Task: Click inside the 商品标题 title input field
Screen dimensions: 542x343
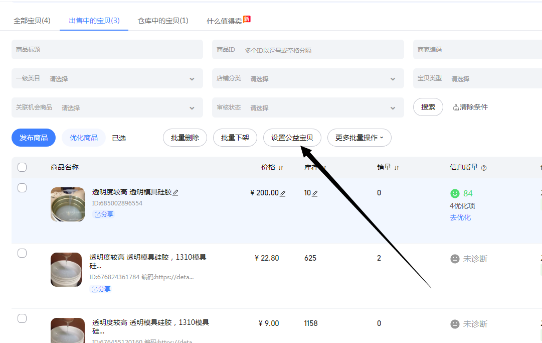Action: (x=107, y=49)
